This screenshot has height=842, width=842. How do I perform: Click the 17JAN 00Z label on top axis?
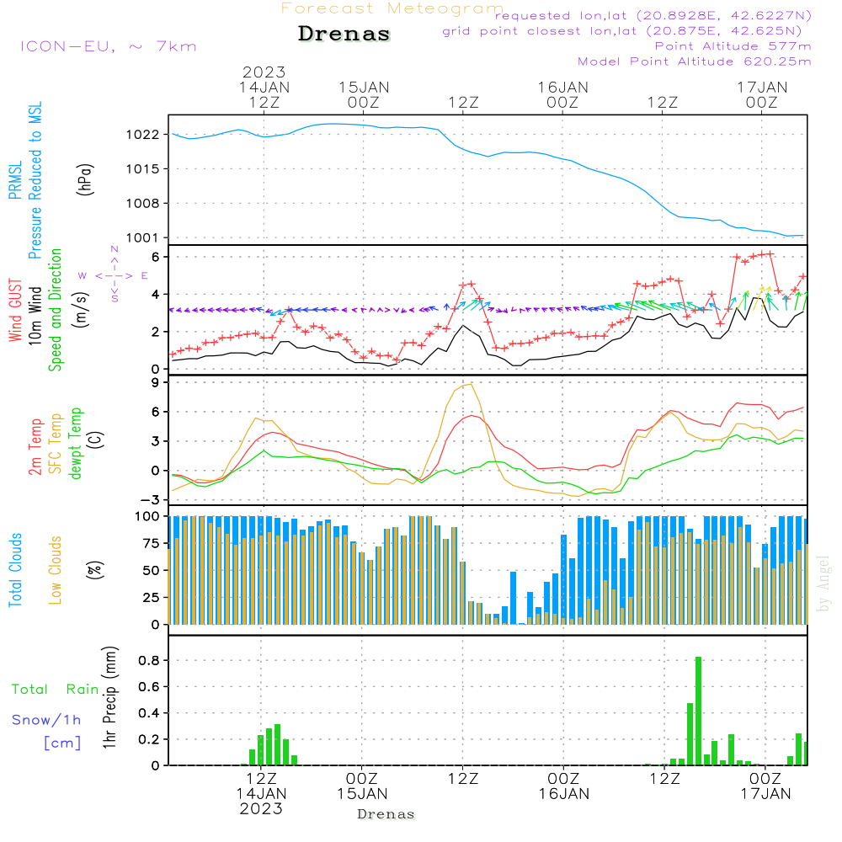[762, 94]
